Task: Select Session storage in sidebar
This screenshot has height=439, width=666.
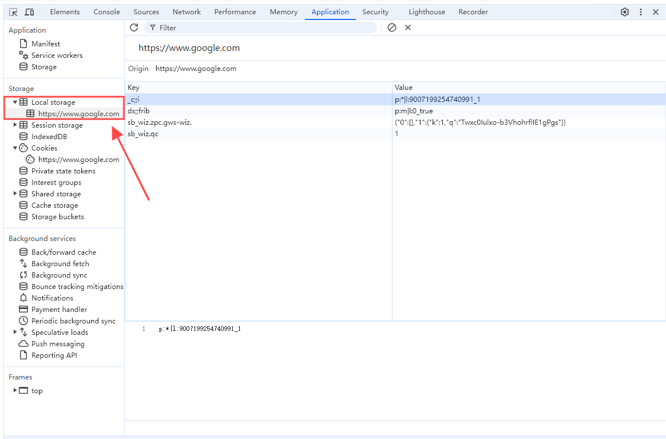Action: [57, 125]
